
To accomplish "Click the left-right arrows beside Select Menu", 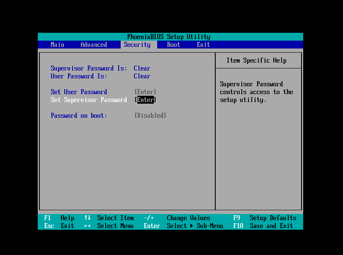I will (x=87, y=226).
